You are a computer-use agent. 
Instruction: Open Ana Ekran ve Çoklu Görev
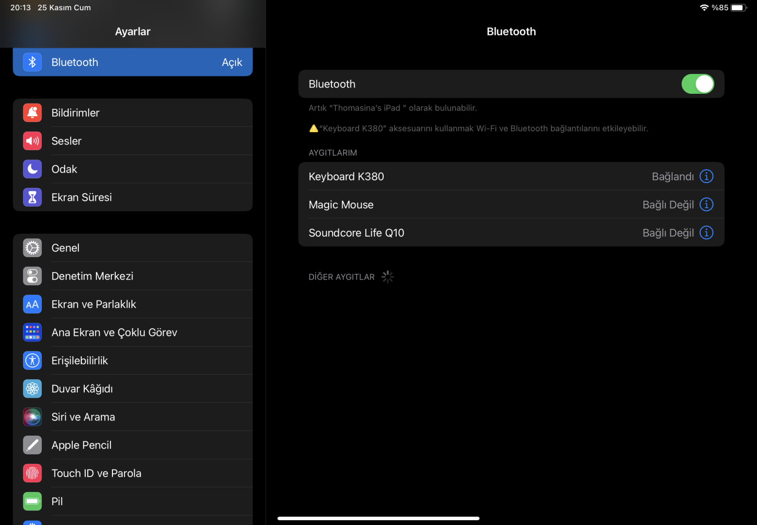coord(133,332)
